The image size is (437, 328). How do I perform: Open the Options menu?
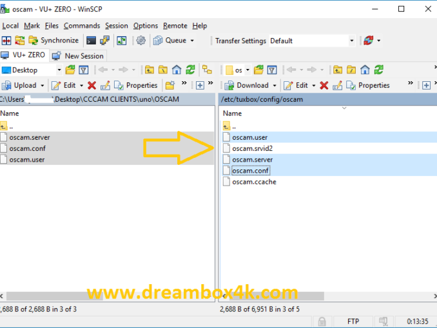coord(146,26)
